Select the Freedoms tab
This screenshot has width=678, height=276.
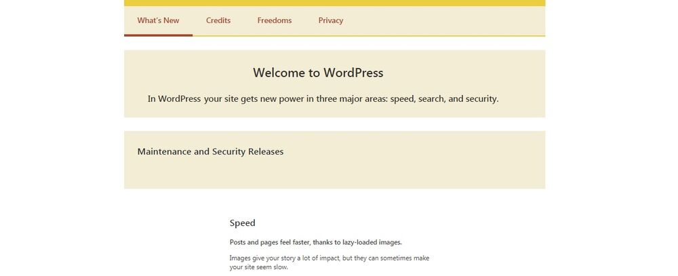pyautogui.click(x=275, y=20)
